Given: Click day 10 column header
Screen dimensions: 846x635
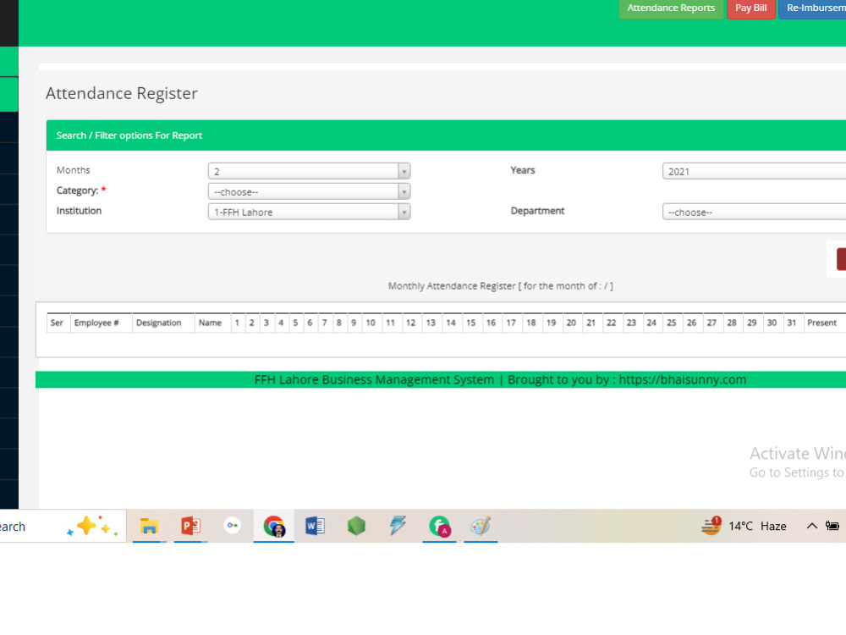Looking at the screenshot, I should [x=371, y=323].
